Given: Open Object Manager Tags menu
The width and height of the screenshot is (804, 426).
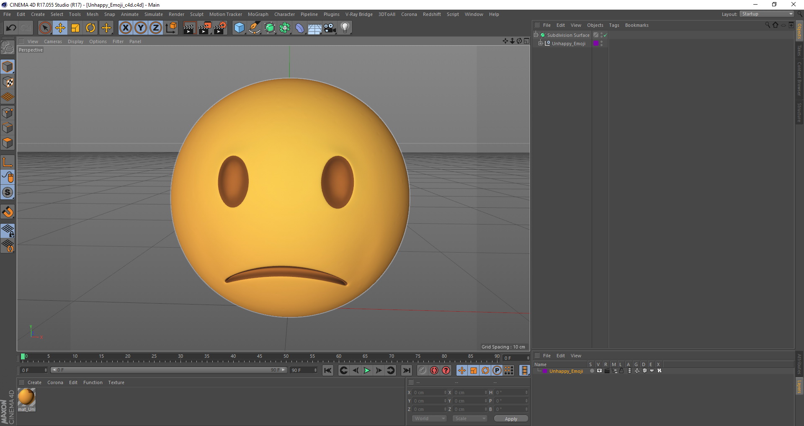Looking at the screenshot, I should pos(614,25).
